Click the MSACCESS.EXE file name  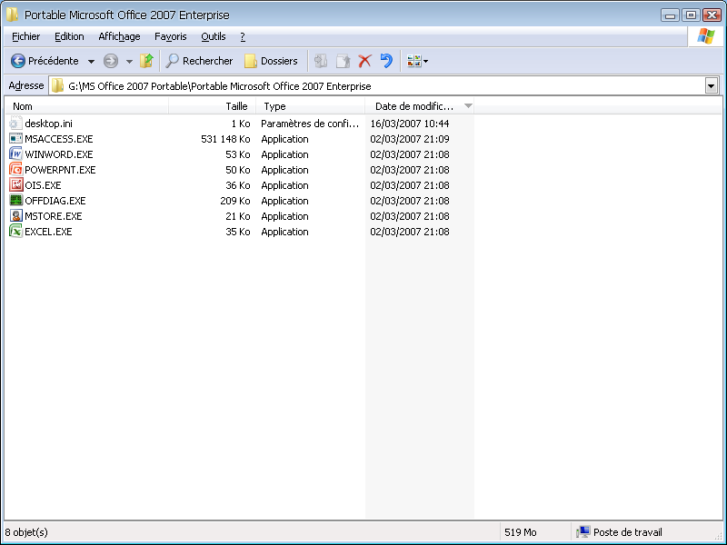pos(59,139)
